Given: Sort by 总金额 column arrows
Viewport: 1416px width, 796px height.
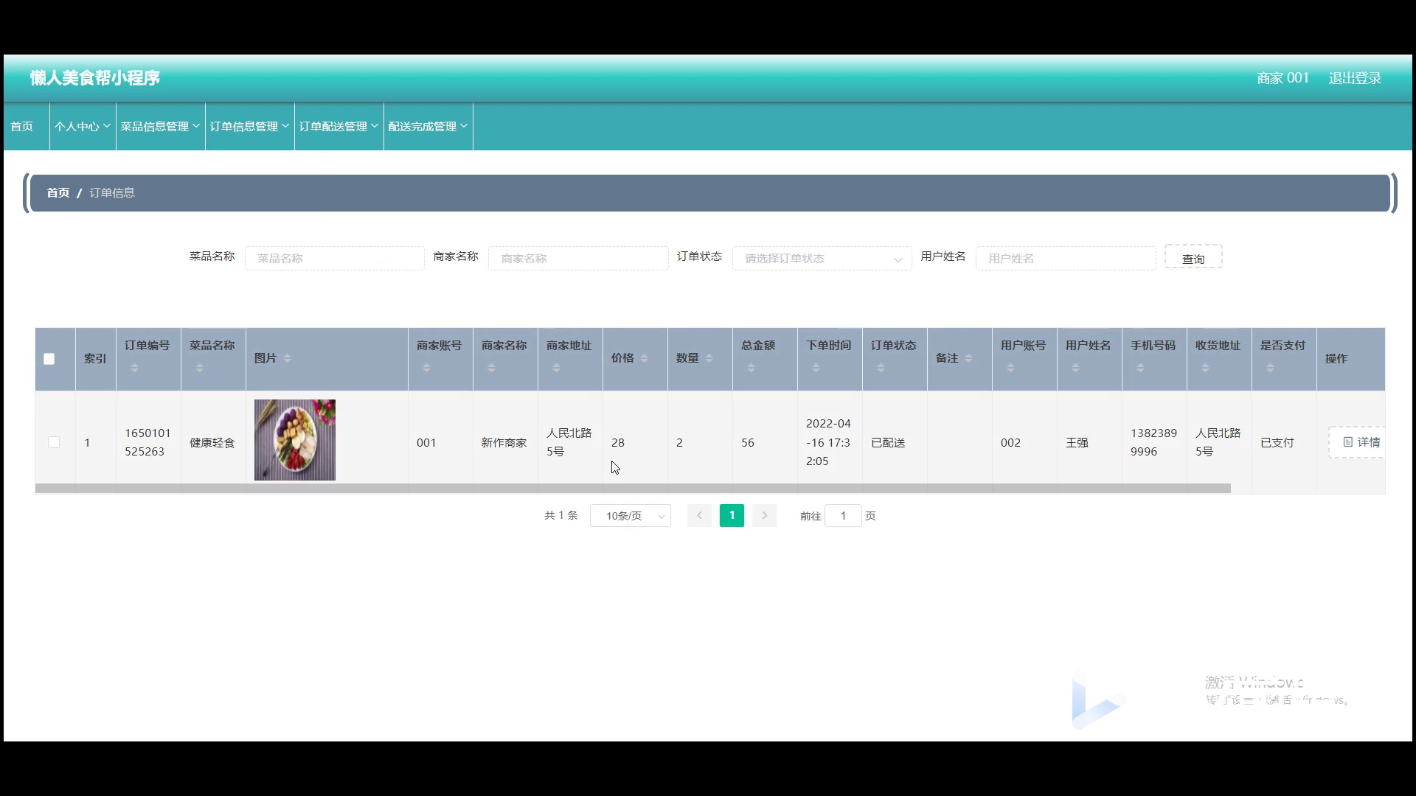Looking at the screenshot, I should [x=751, y=368].
